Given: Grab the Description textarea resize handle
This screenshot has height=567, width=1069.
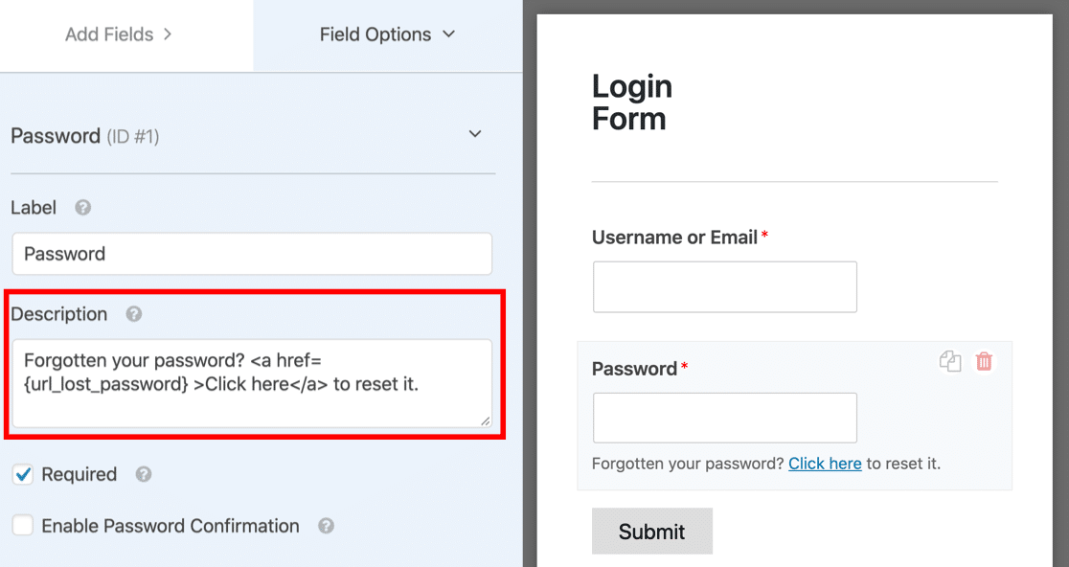Looking at the screenshot, I should point(486,420).
